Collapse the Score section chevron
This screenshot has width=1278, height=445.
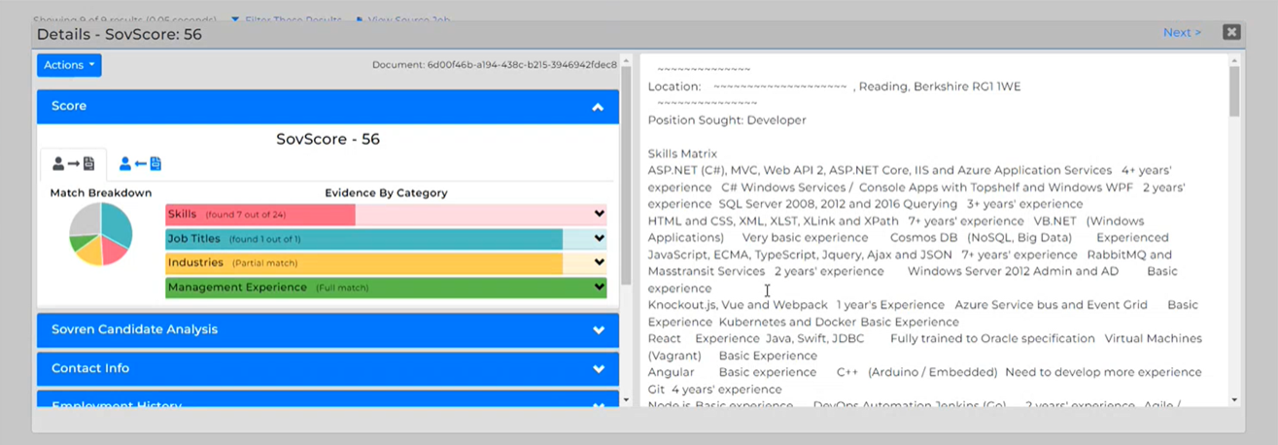[598, 107]
